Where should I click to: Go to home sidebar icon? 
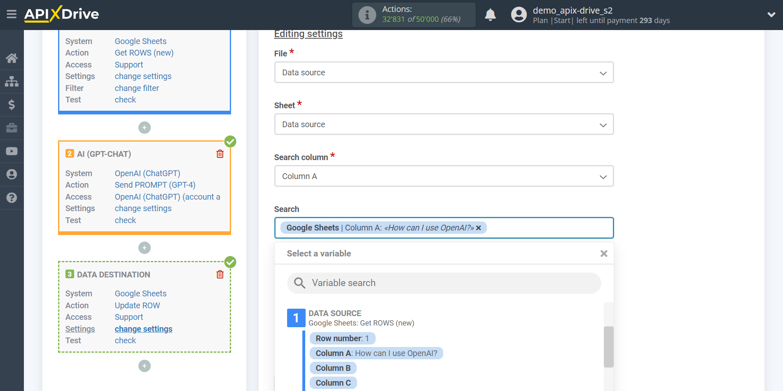pos(12,58)
